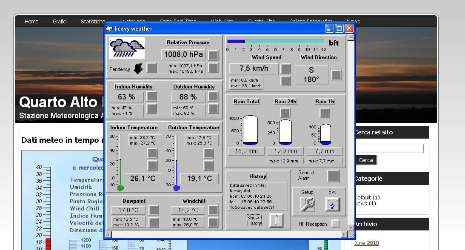Toggle the alarm box beside pressure min/max
Screen dimensions: 465x250
pos(213,68)
